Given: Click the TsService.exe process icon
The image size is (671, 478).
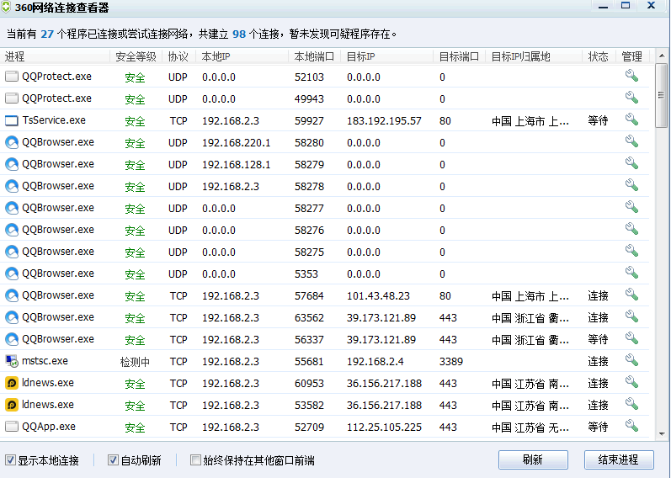Looking at the screenshot, I should [x=12, y=120].
